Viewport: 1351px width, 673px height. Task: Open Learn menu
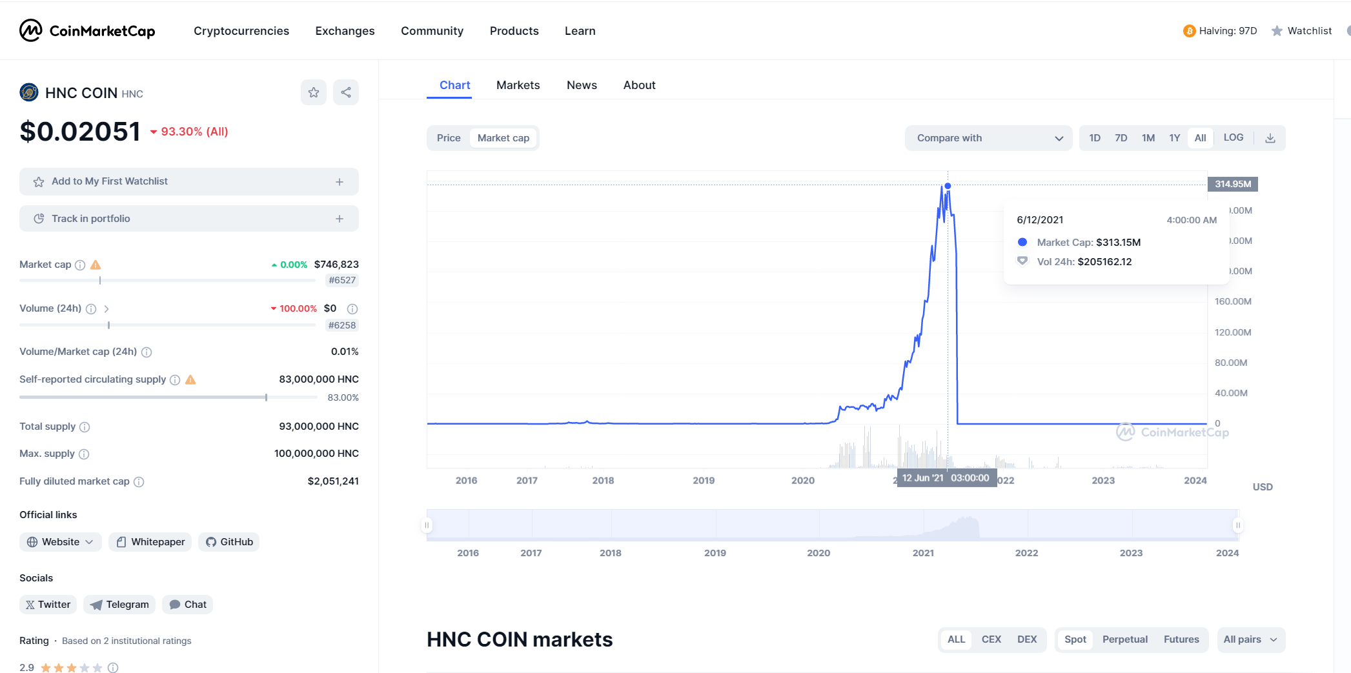pyautogui.click(x=580, y=31)
